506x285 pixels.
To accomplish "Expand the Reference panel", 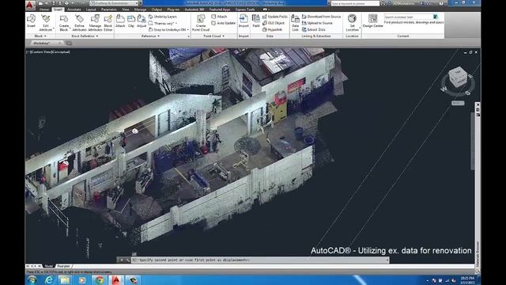I will [150, 36].
